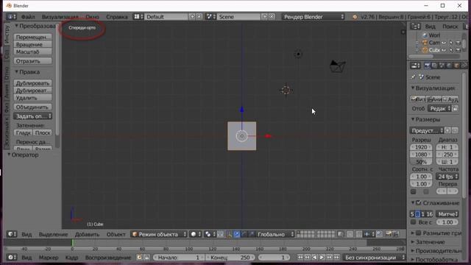Screen dimensions: 471x265
Task: Click the play animation button in the timeline
Action: point(322,258)
